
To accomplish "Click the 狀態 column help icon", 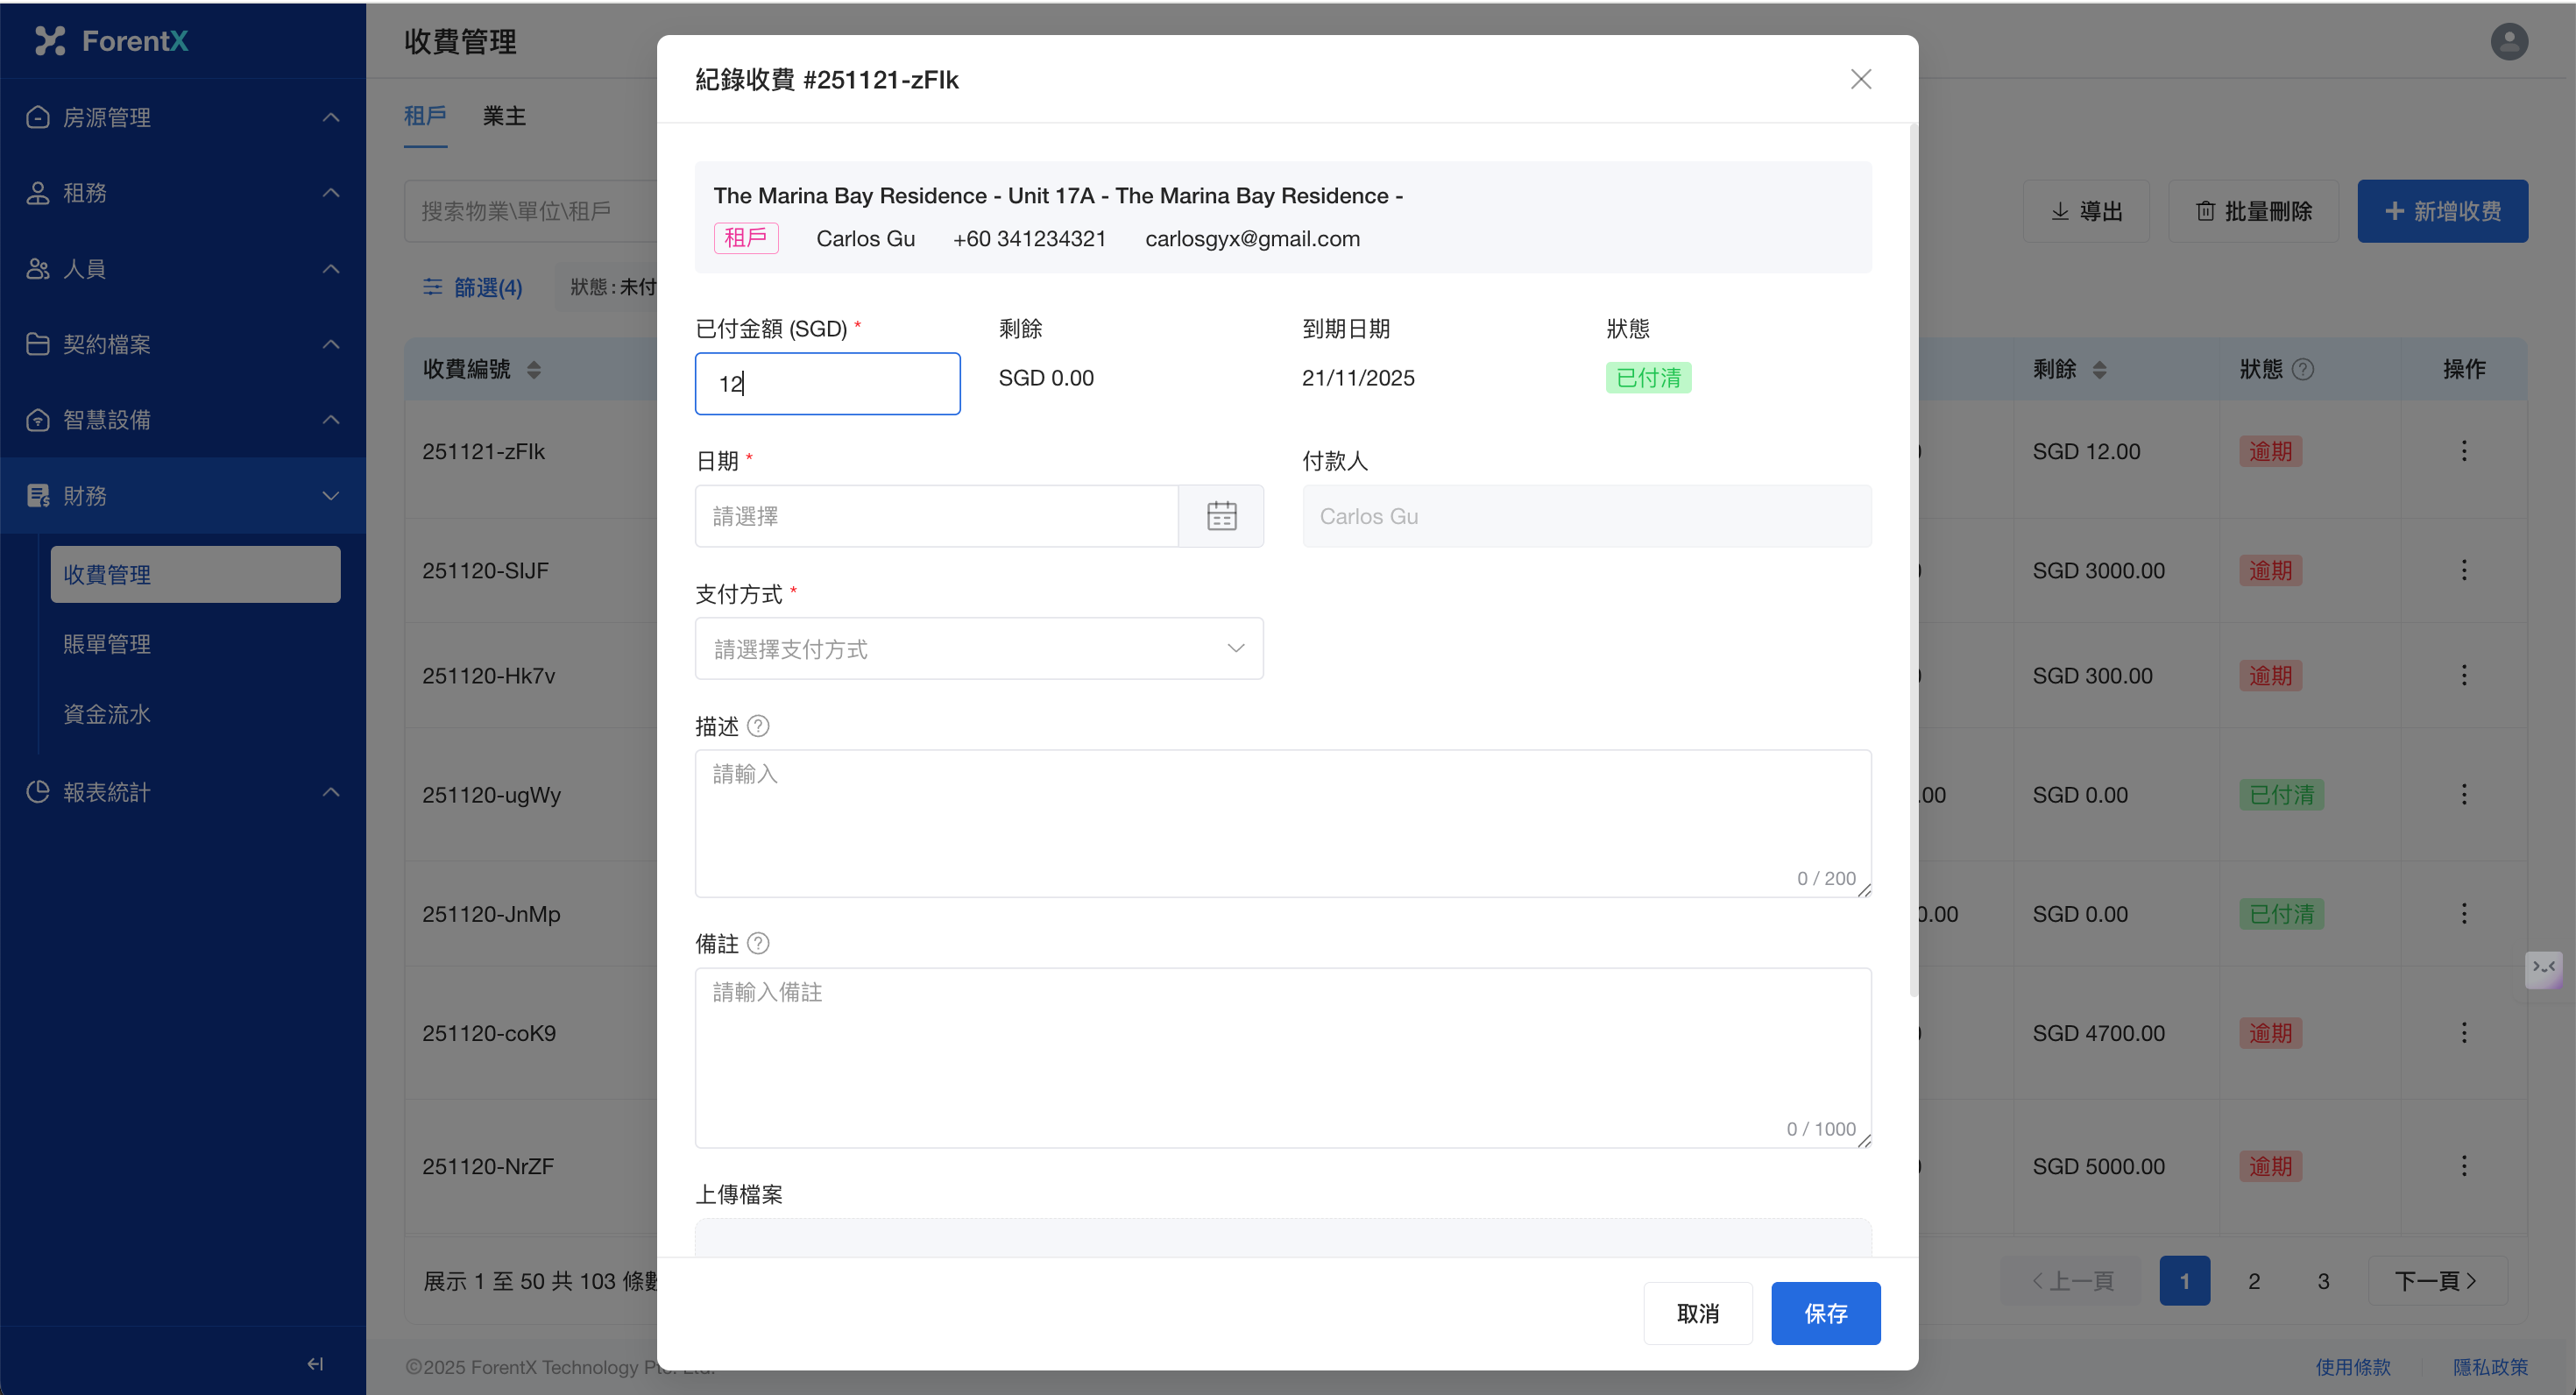I will (2303, 369).
